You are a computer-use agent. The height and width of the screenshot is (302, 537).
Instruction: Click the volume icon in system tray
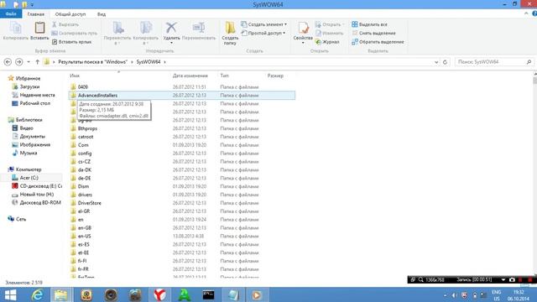[x=454, y=295]
